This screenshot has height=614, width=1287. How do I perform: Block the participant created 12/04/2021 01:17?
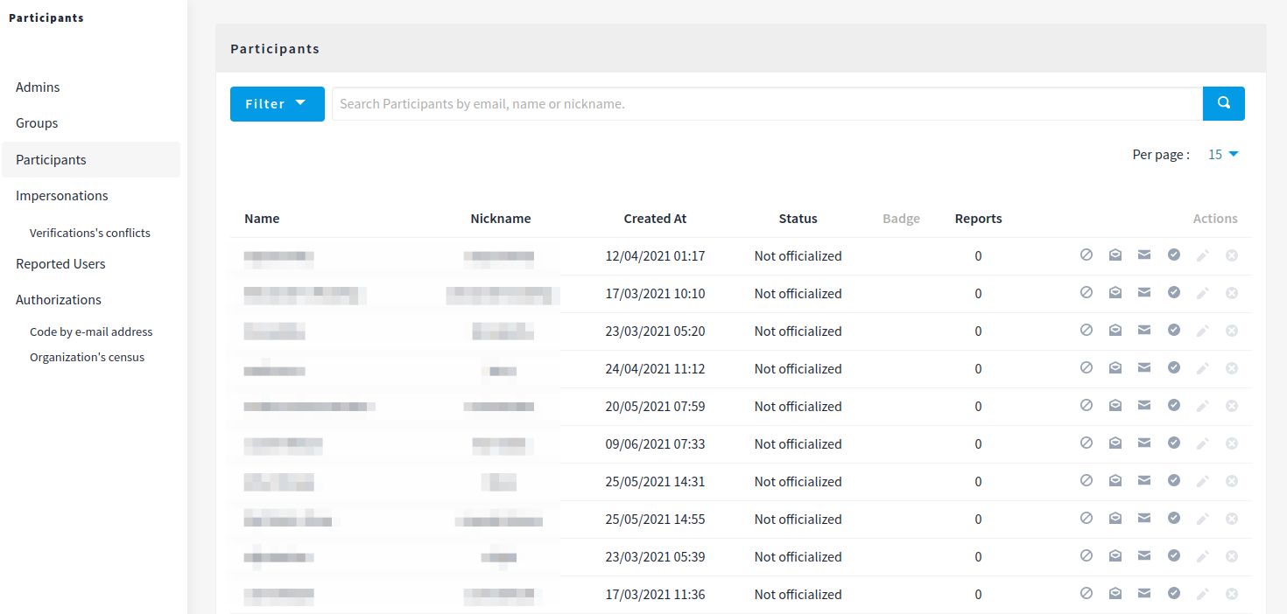[1087, 255]
